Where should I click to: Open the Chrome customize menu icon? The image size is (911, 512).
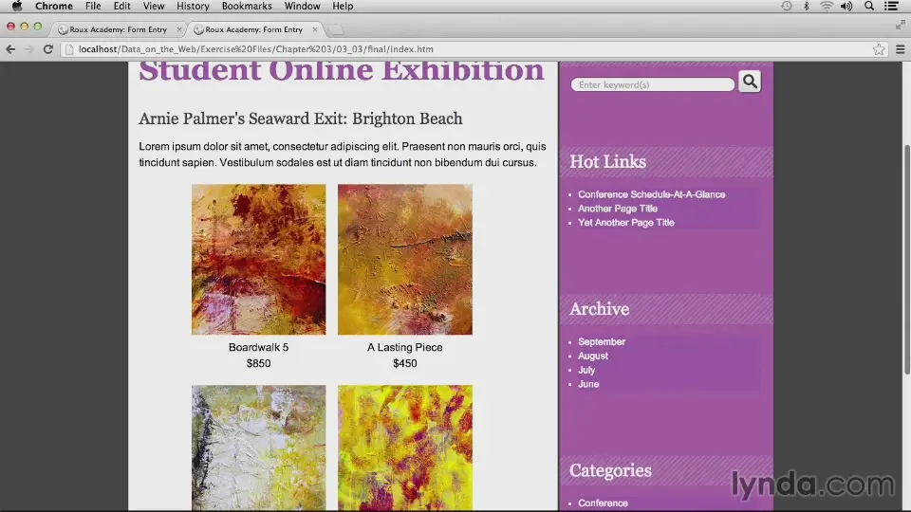tap(900, 49)
